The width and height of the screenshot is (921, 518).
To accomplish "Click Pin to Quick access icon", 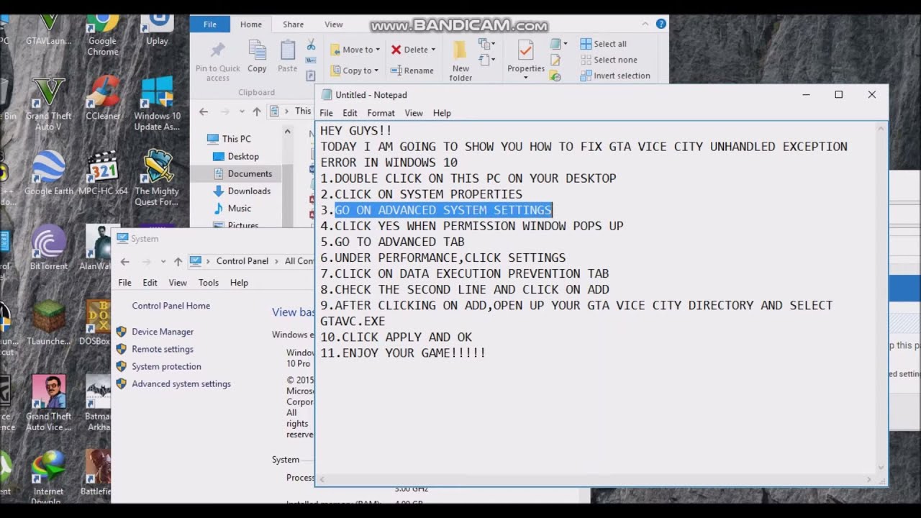I will pos(217,50).
